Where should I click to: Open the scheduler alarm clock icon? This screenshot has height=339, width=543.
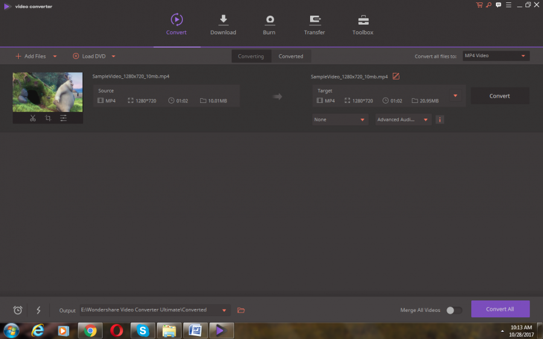point(18,310)
